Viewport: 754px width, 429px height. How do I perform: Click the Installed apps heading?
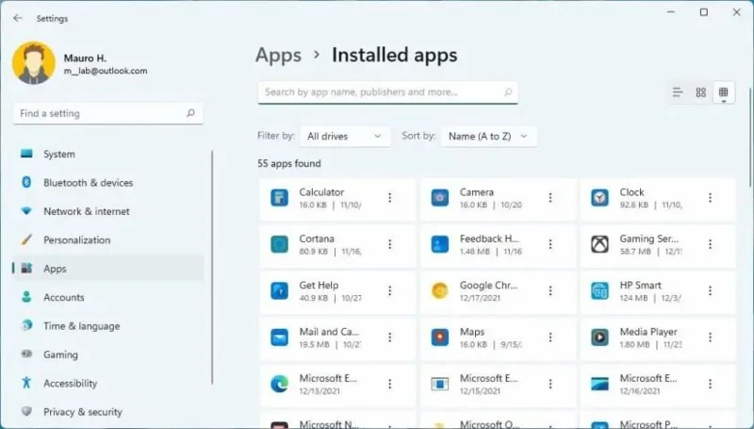click(x=395, y=55)
